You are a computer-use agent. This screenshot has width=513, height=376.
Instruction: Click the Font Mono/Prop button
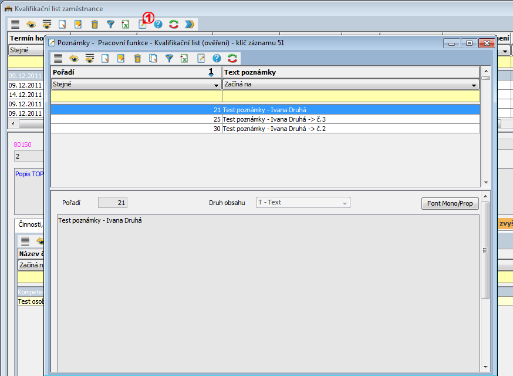[x=450, y=203]
